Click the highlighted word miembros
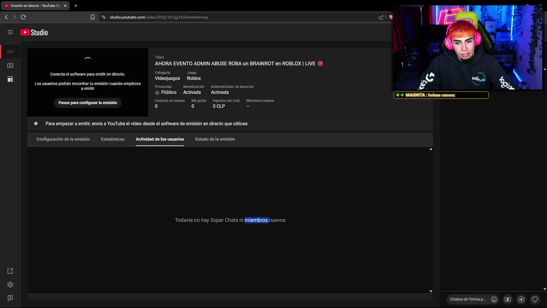 (x=256, y=220)
